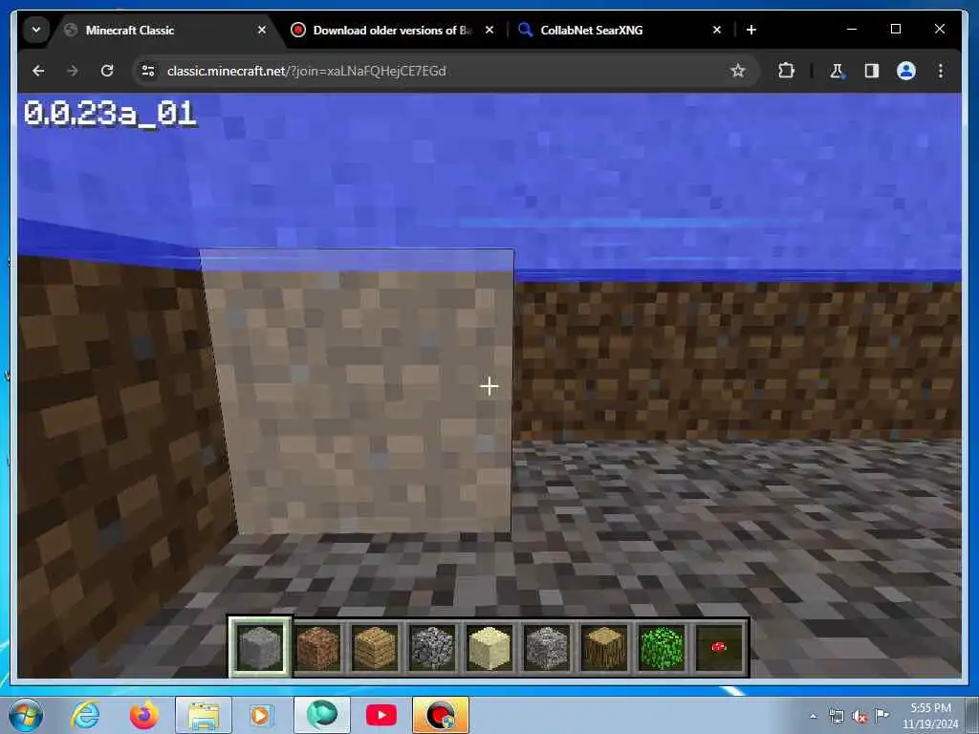Select the red mushroom in hotbar
Viewport: 979px width, 734px height.
[x=719, y=647]
